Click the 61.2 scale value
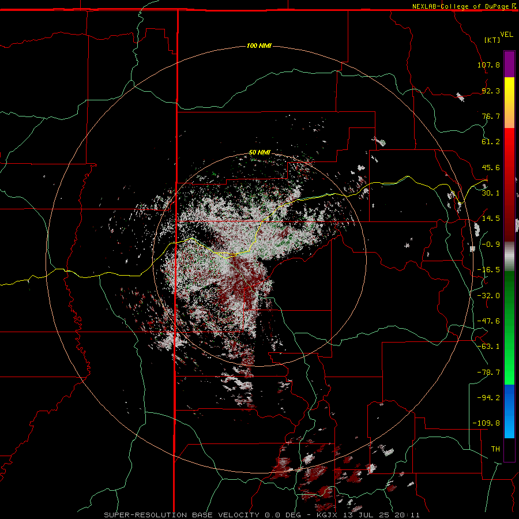 (491, 142)
